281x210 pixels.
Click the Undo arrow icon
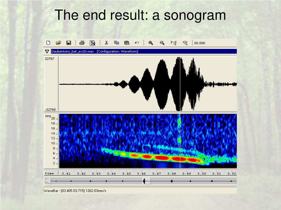[x=137, y=43]
